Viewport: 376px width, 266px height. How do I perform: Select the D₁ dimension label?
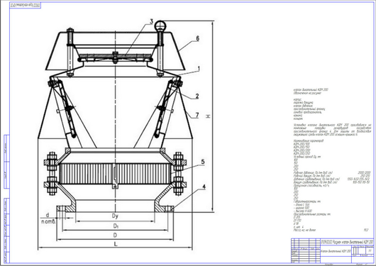116,226
